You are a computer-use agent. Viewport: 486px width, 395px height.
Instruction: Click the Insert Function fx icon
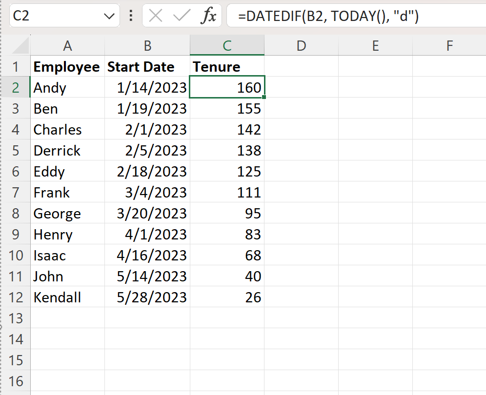[x=209, y=15]
